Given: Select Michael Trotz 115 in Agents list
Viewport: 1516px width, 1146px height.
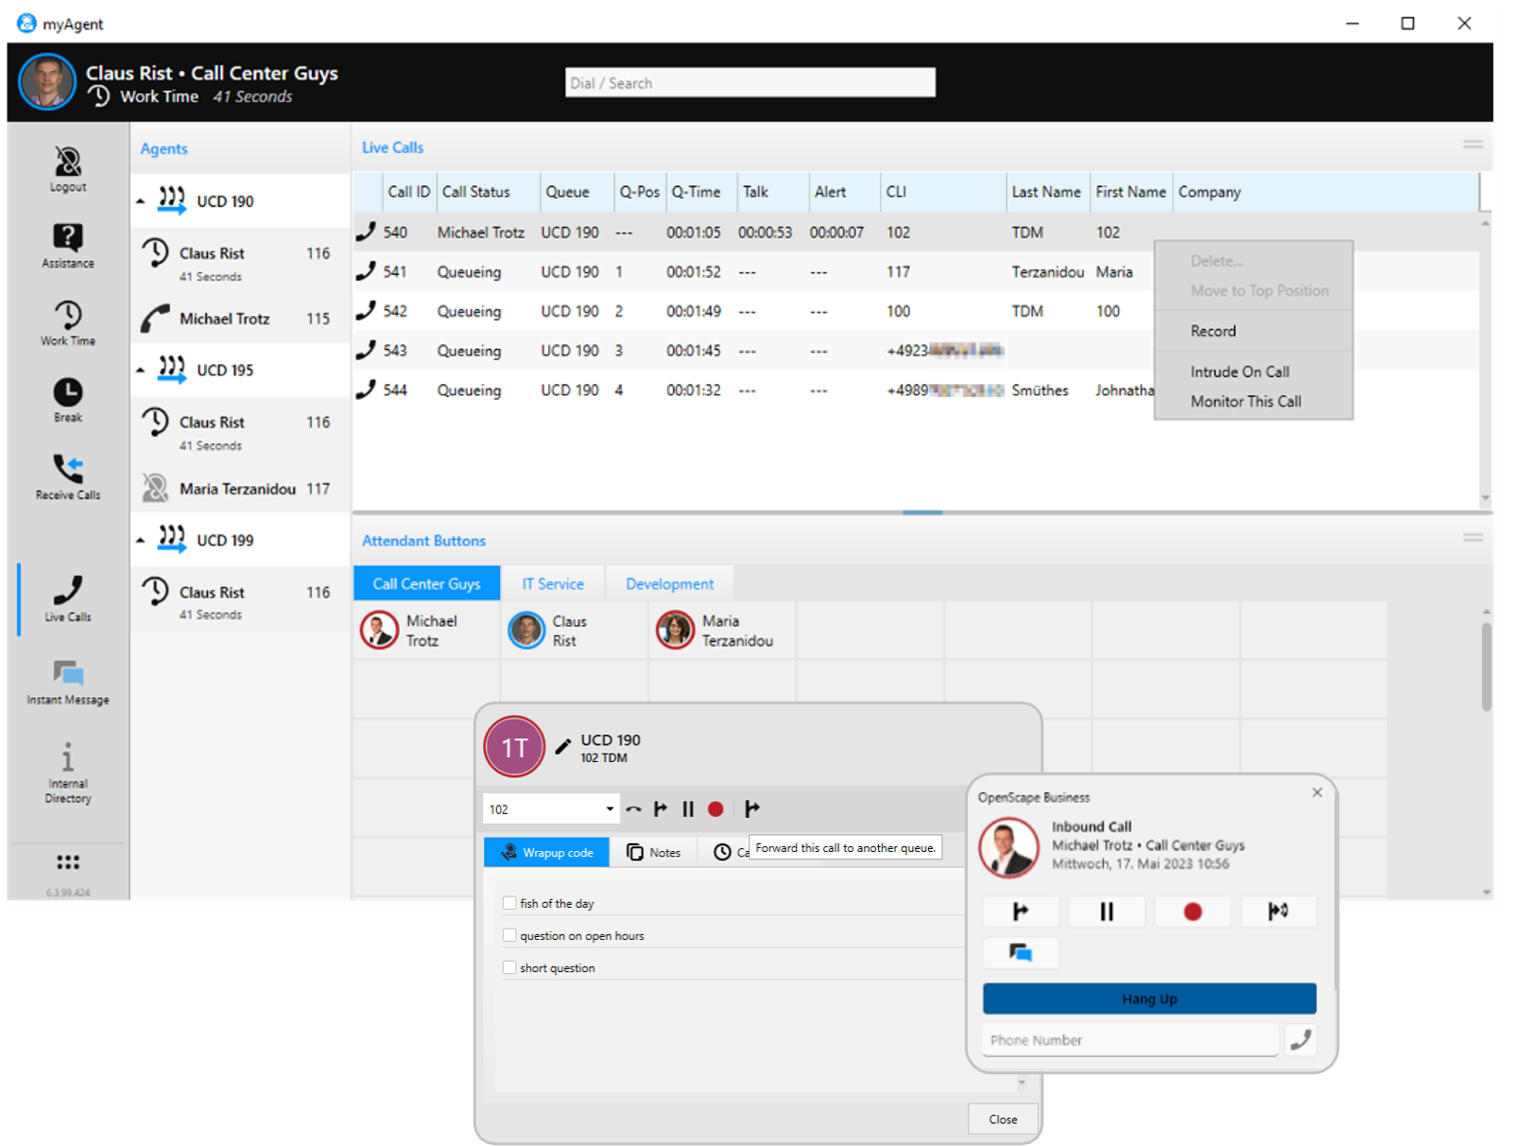Looking at the screenshot, I should (x=240, y=319).
